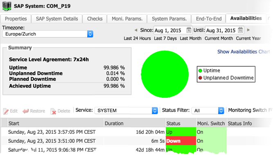This screenshot has width=273, height=155.
Task: Click the red Down status cell
Action: coord(181,141)
